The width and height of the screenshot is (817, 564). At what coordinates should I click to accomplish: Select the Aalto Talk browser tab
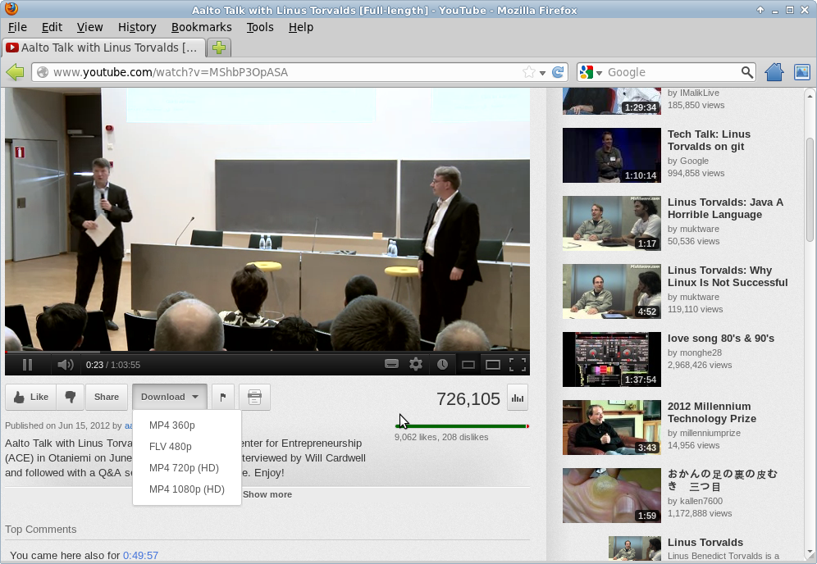click(x=103, y=48)
